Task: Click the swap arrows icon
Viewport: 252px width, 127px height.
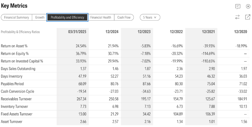Action: tap(237, 17)
